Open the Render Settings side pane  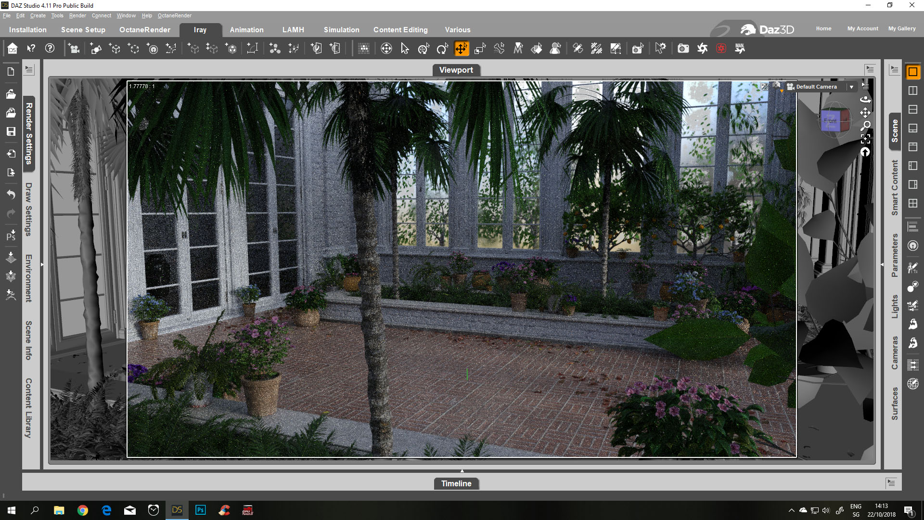click(29, 133)
